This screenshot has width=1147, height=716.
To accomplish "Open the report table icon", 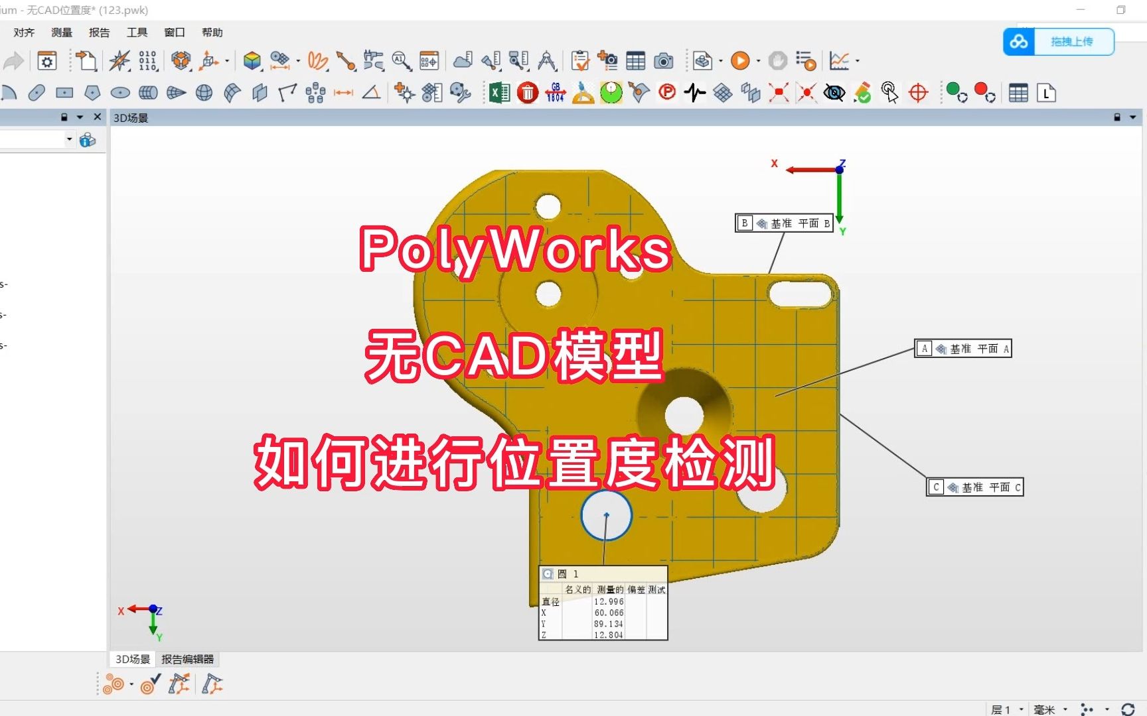I will click(x=635, y=62).
